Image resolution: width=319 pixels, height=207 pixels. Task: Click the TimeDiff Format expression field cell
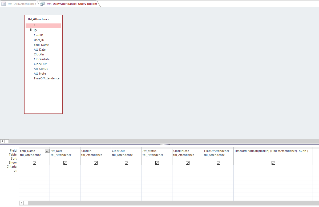click(273, 151)
